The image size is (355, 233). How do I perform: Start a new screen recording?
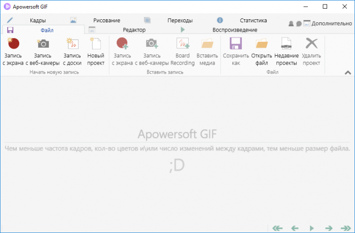(x=13, y=52)
